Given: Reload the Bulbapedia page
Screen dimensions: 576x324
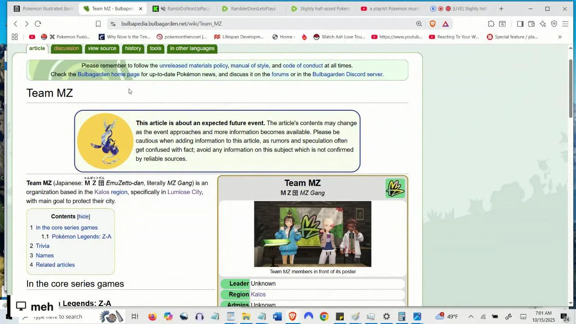Looking at the screenshot, I should [x=38, y=24].
